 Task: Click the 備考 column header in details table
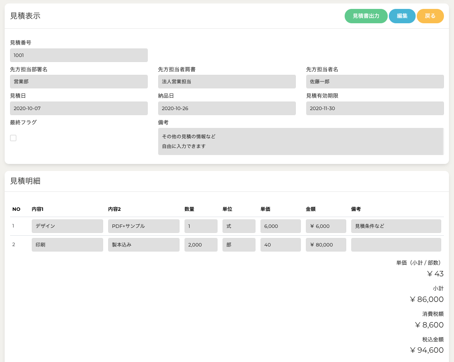click(x=356, y=209)
